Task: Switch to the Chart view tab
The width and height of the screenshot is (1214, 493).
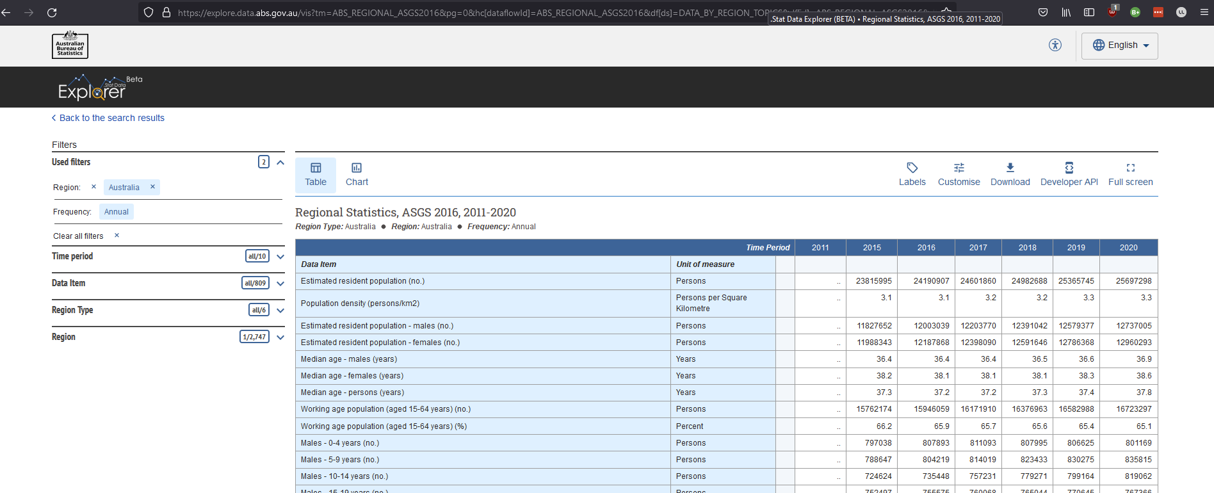Action: pyautogui.click(x=357, y=175)
